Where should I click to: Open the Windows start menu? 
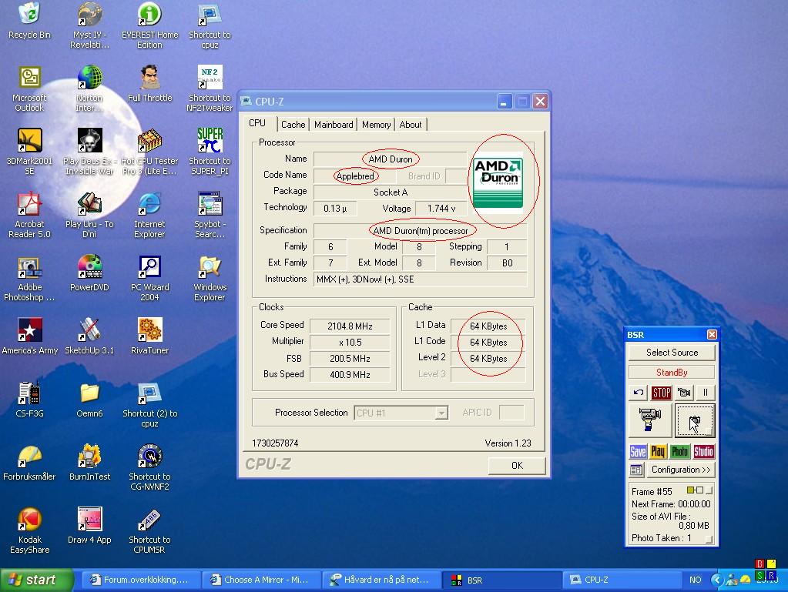(36, 580)
